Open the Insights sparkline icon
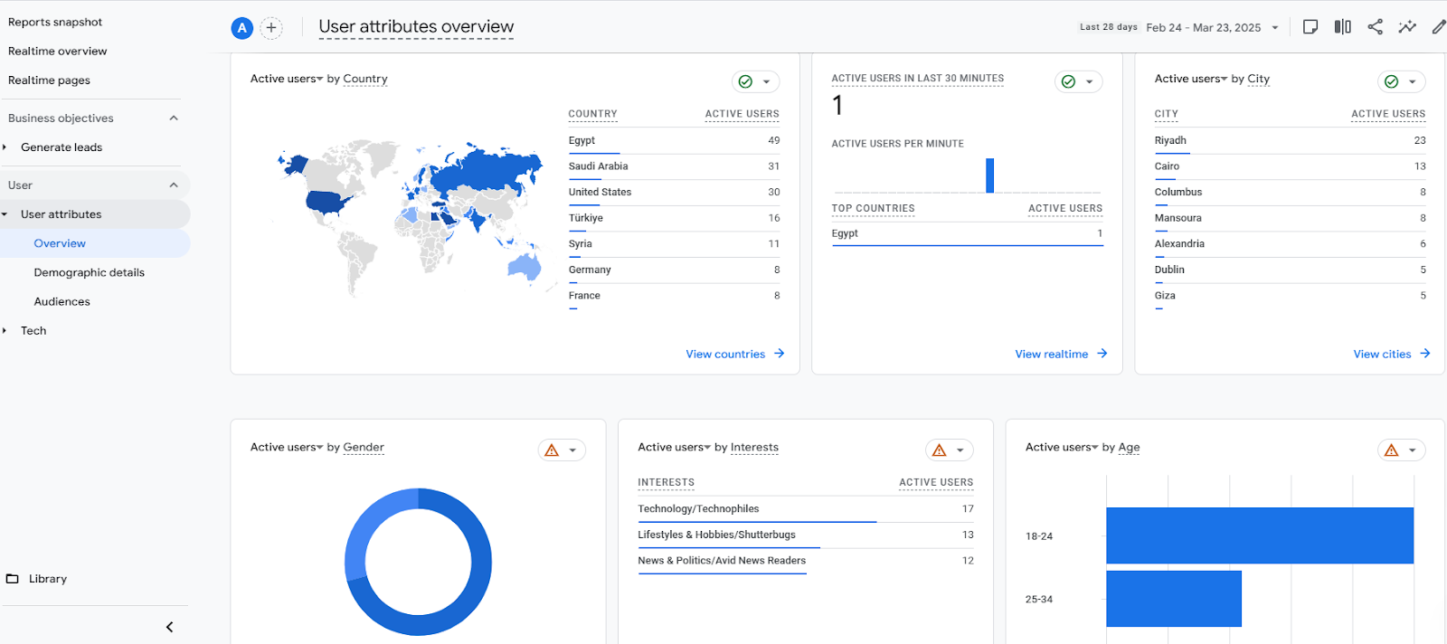Viewport: 1447px width, 644px height. click(1407, 27)
